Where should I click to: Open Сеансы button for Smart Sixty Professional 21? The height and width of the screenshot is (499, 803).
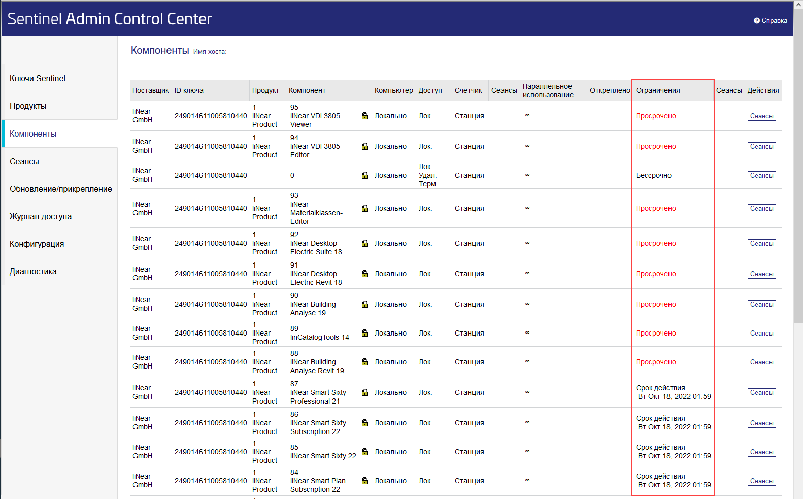coord(761,393)
